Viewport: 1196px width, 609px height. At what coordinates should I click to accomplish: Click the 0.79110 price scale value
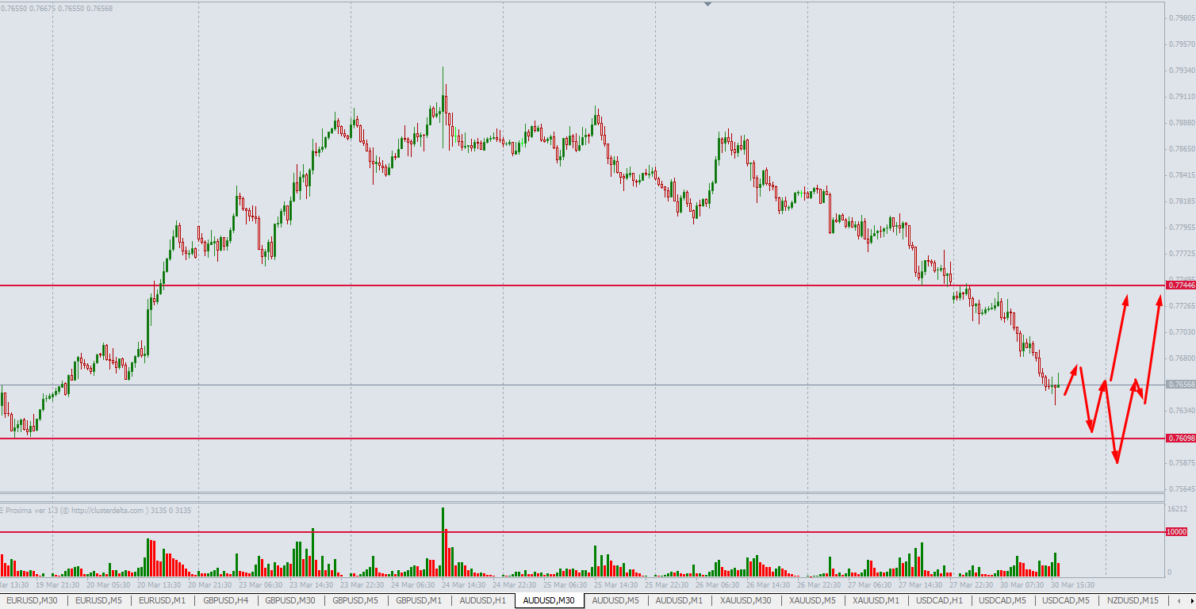coord(1181,96)
